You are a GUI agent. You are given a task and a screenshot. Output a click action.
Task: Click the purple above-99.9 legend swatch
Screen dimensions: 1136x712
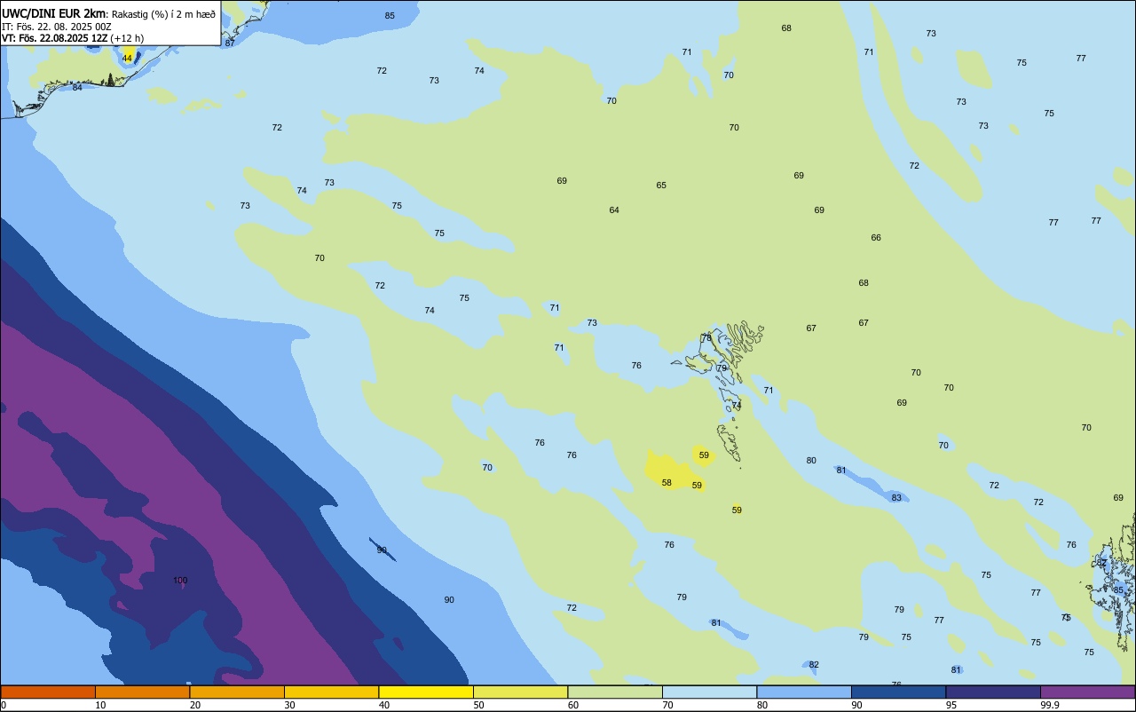pyautogui.click(x=1088, y=692)
